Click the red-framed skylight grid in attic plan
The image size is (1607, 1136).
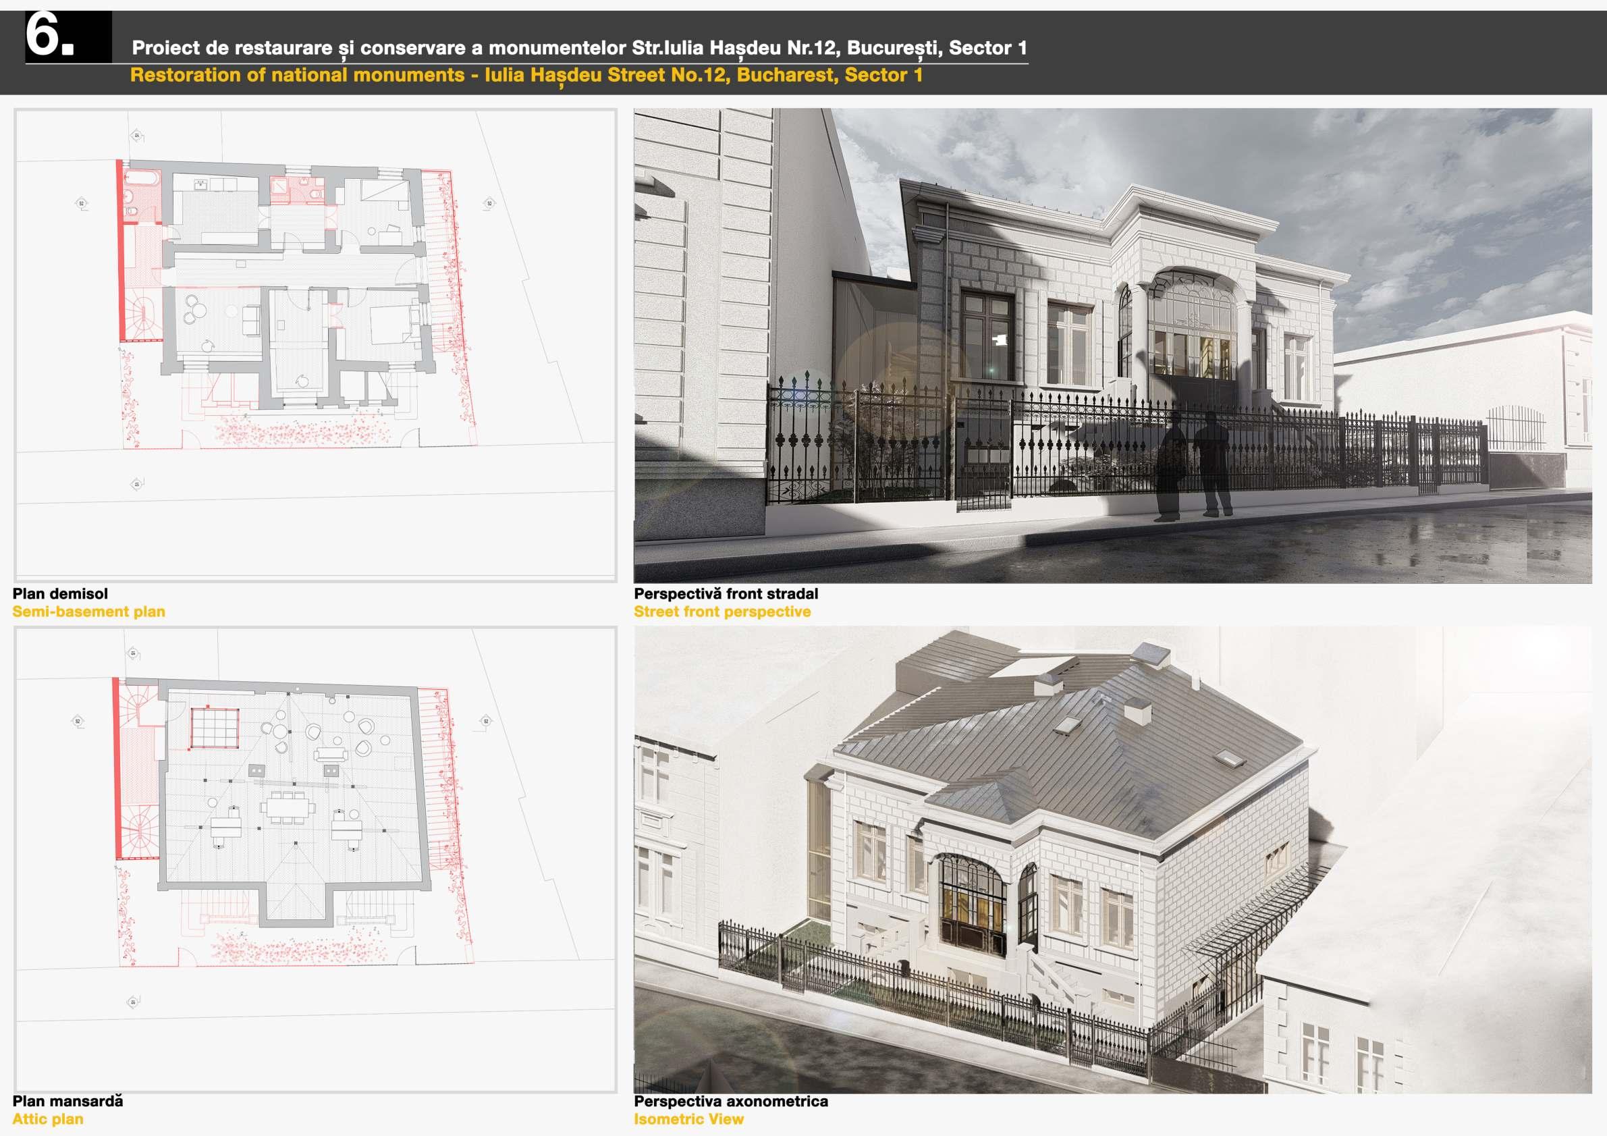[215, 727]
